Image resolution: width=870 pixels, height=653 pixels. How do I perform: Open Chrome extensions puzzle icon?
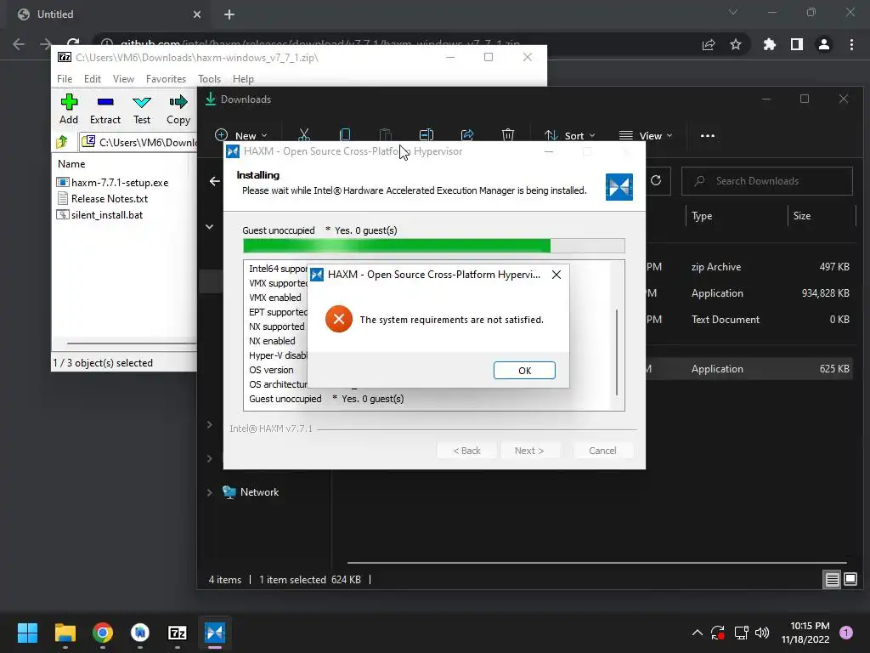click(769, 44)
